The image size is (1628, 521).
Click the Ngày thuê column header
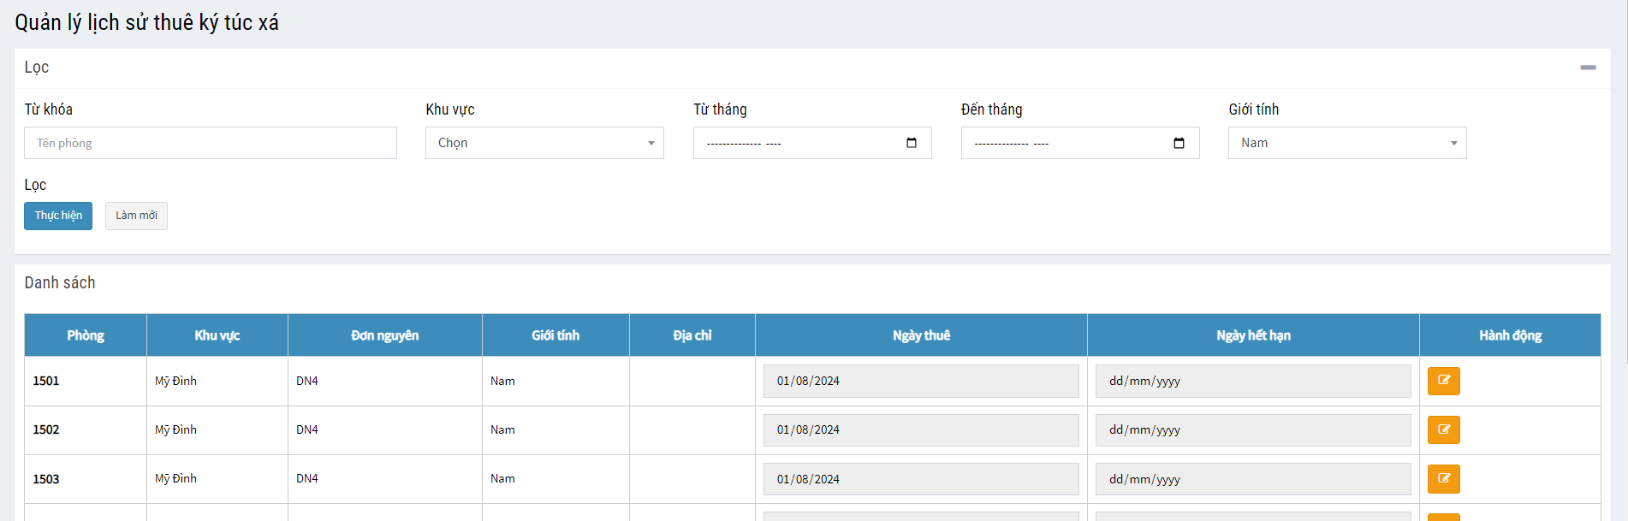click(921, 335)
